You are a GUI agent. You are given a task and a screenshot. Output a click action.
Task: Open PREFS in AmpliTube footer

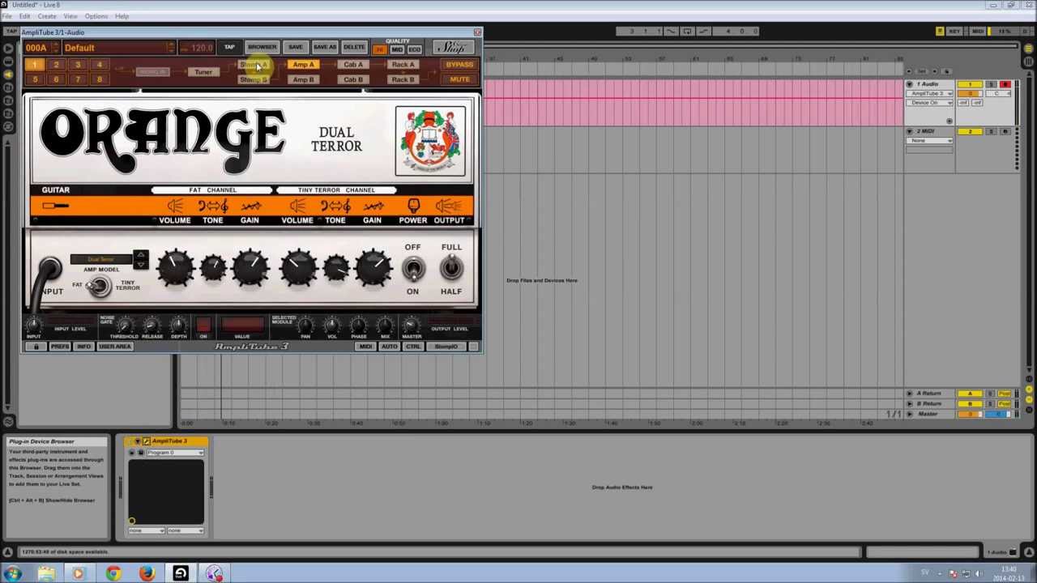tap(59, 347)
